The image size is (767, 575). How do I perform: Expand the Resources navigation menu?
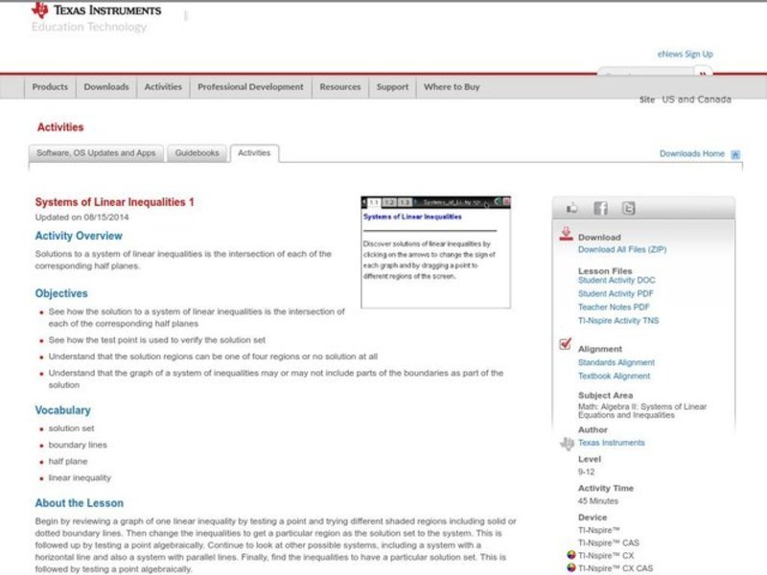coord(339,87)
